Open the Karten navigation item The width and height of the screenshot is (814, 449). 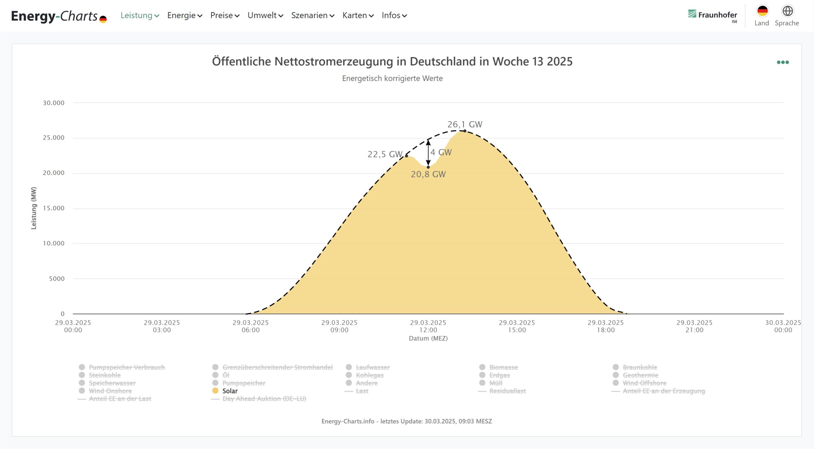click(x=358, y=16)
